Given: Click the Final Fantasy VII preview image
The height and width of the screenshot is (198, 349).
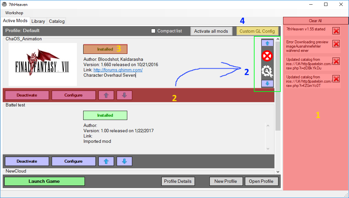Looking at the screenshot, I should [x=43, y=64].
